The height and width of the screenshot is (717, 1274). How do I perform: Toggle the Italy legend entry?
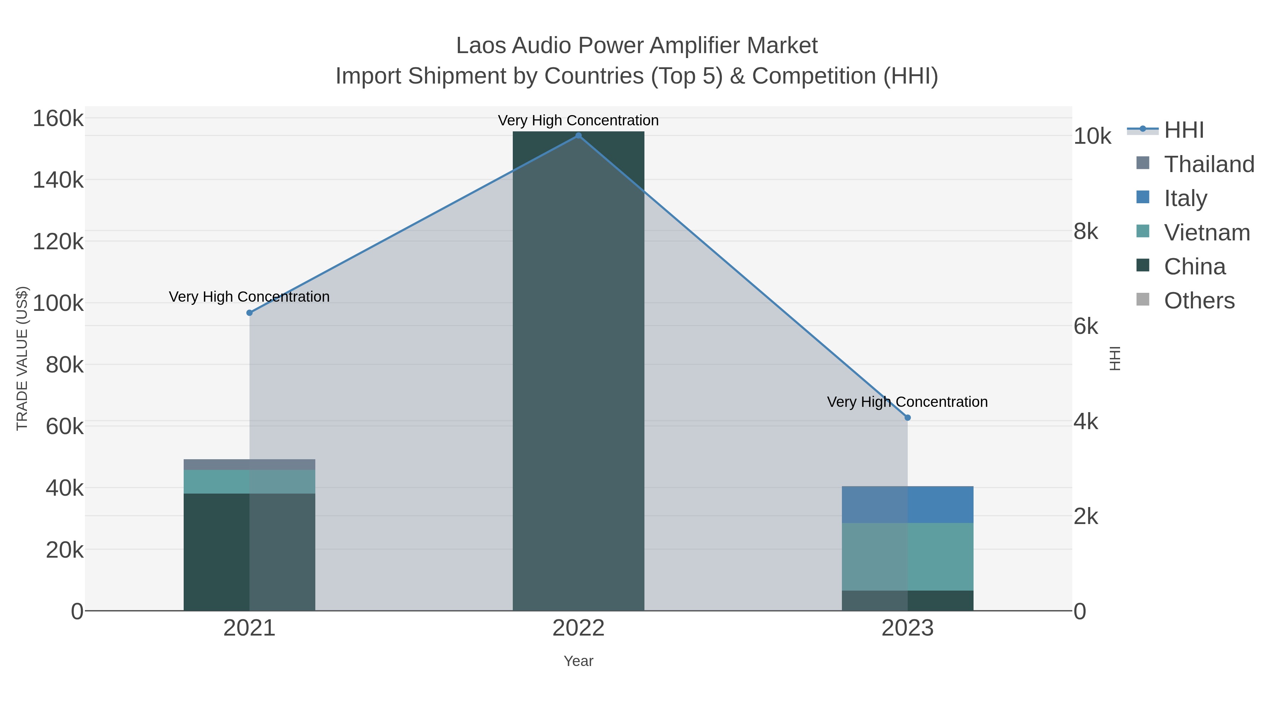(1172, 198)
